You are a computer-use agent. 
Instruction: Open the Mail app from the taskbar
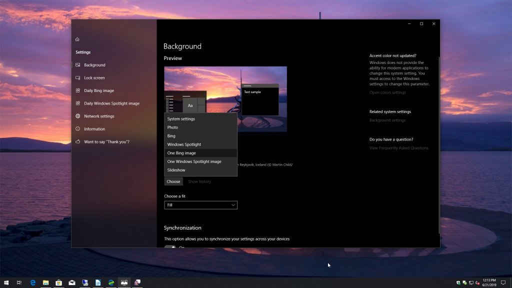(x=72, y=282)
